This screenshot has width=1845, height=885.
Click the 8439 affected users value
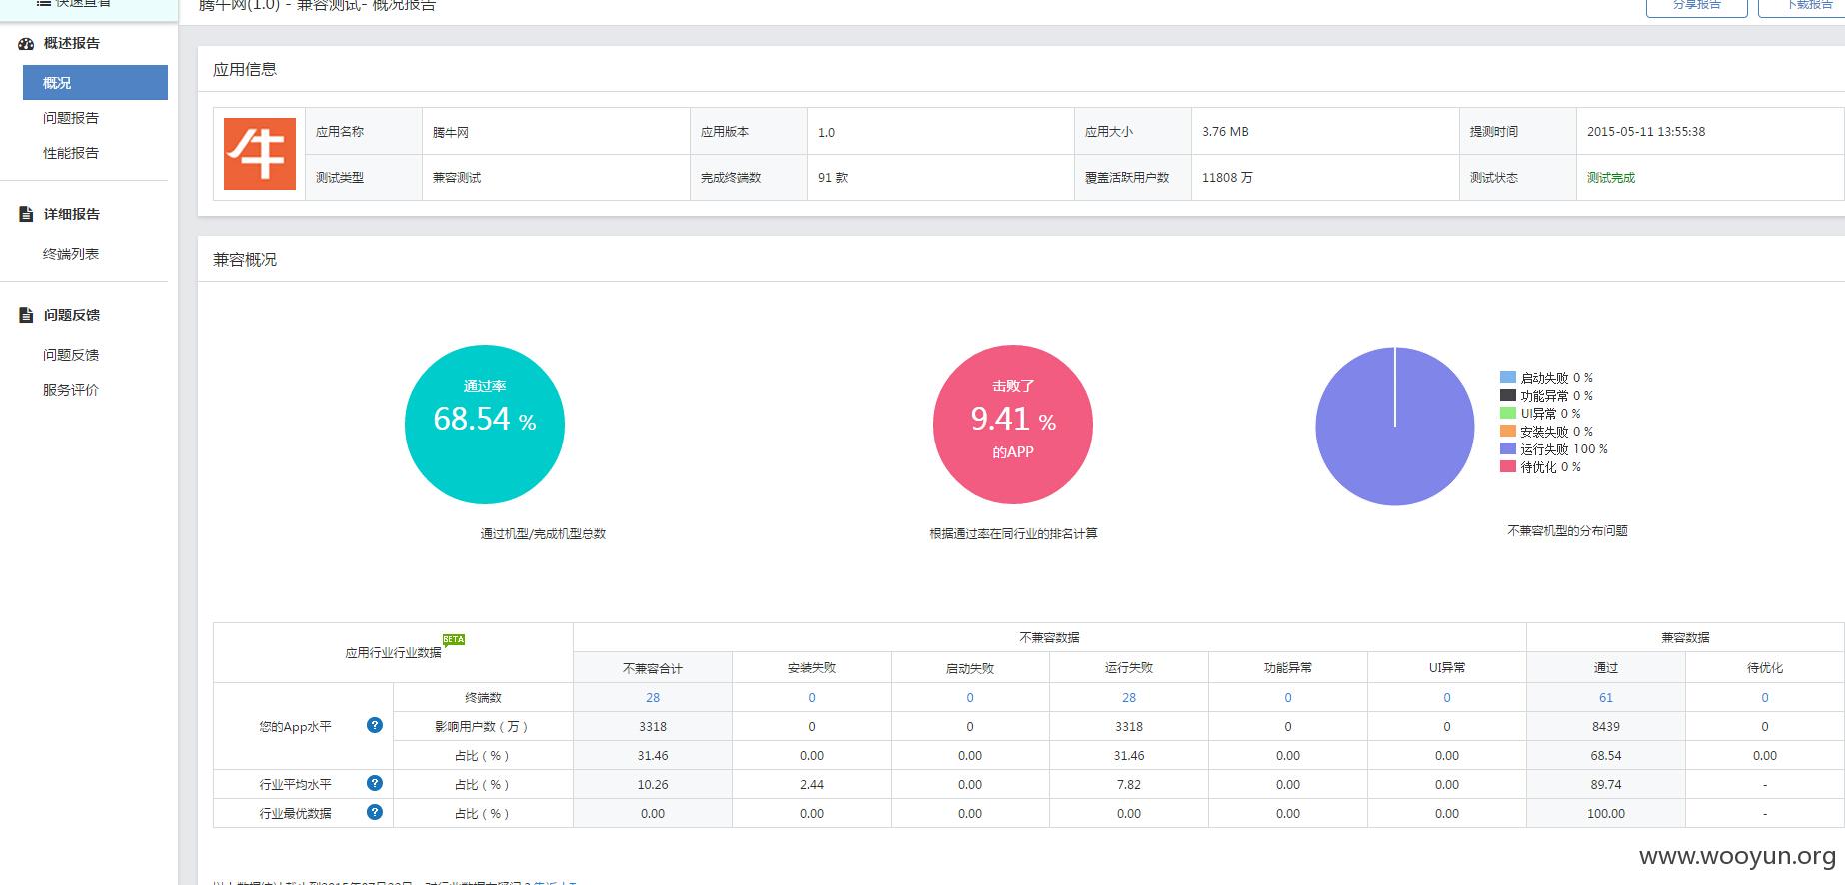(1606, 727)
